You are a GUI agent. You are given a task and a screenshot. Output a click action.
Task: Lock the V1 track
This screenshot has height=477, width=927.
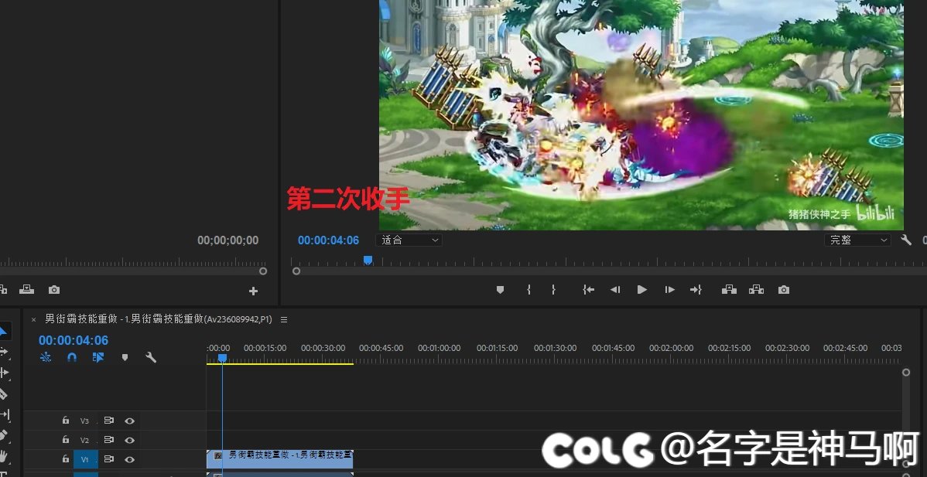(66, 458)
